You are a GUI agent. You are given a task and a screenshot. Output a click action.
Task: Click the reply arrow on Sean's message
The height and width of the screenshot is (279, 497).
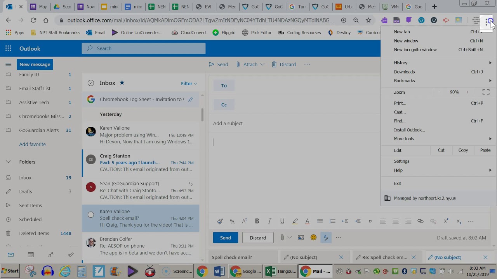pos(190,184)
